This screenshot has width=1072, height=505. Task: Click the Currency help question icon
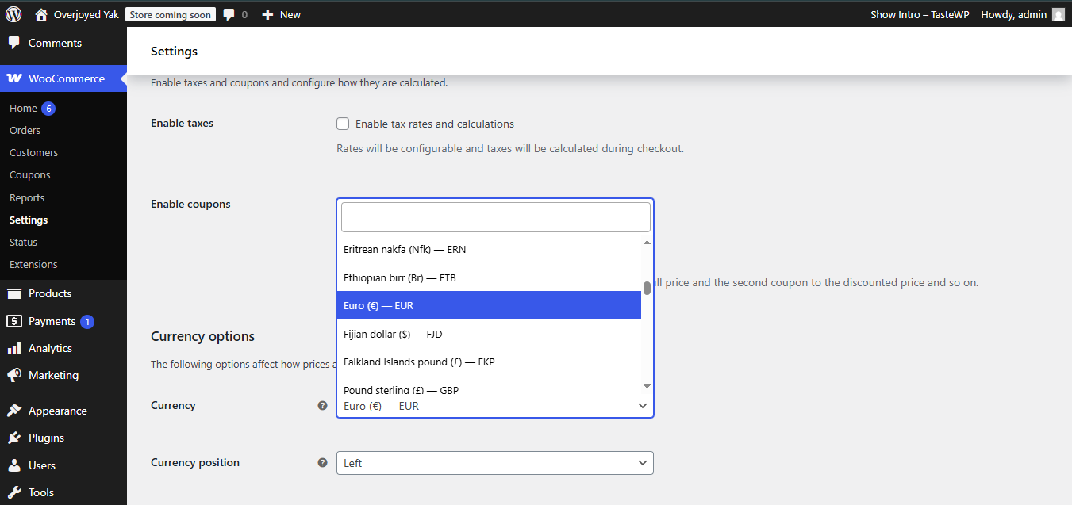[322, 405]
